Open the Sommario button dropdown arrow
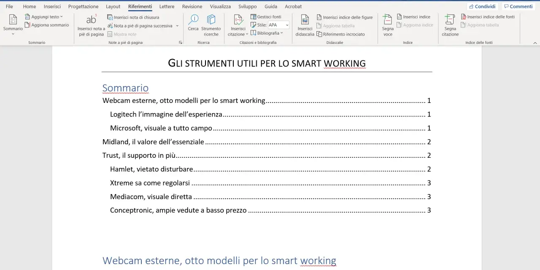 13,34
